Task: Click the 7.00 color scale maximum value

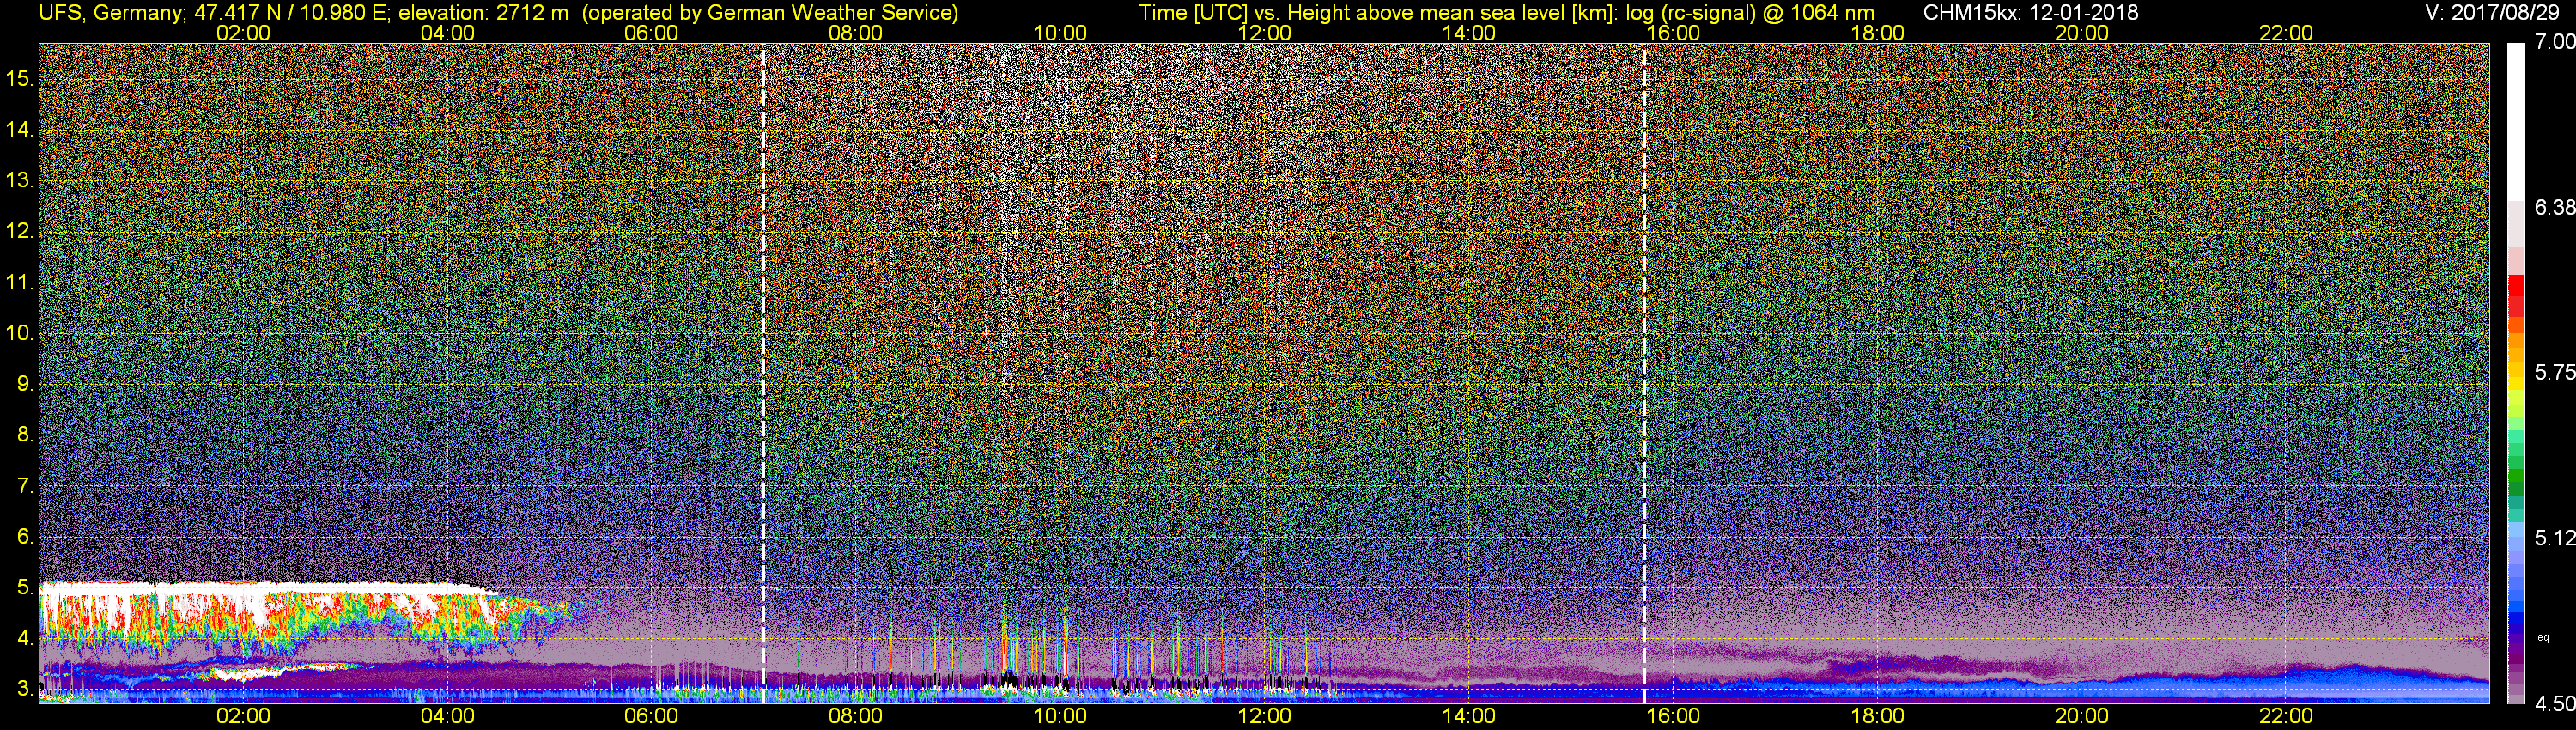Action: click(2555, 42)
